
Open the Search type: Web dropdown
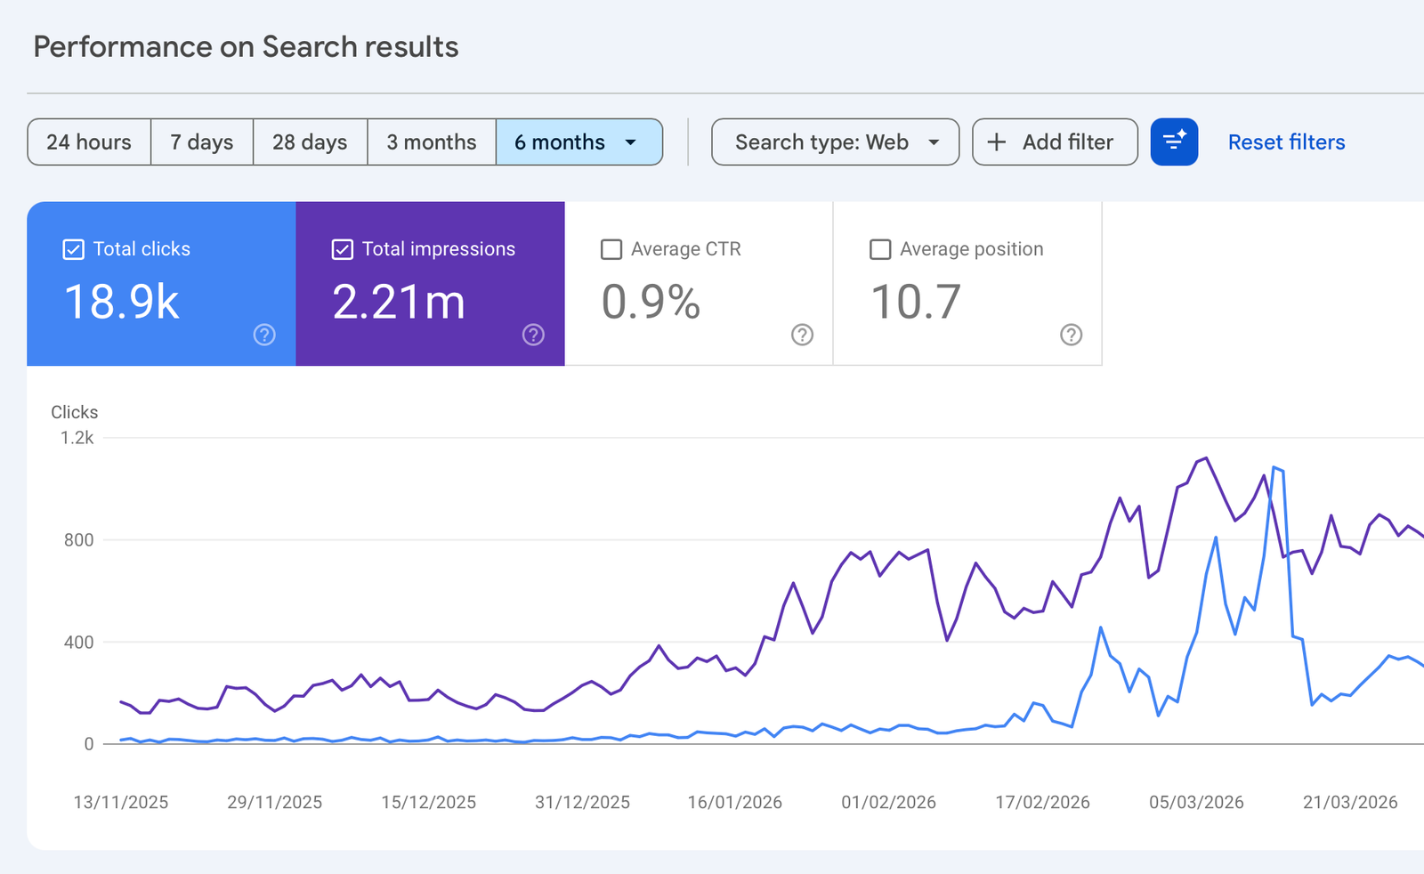coord(836,142)
